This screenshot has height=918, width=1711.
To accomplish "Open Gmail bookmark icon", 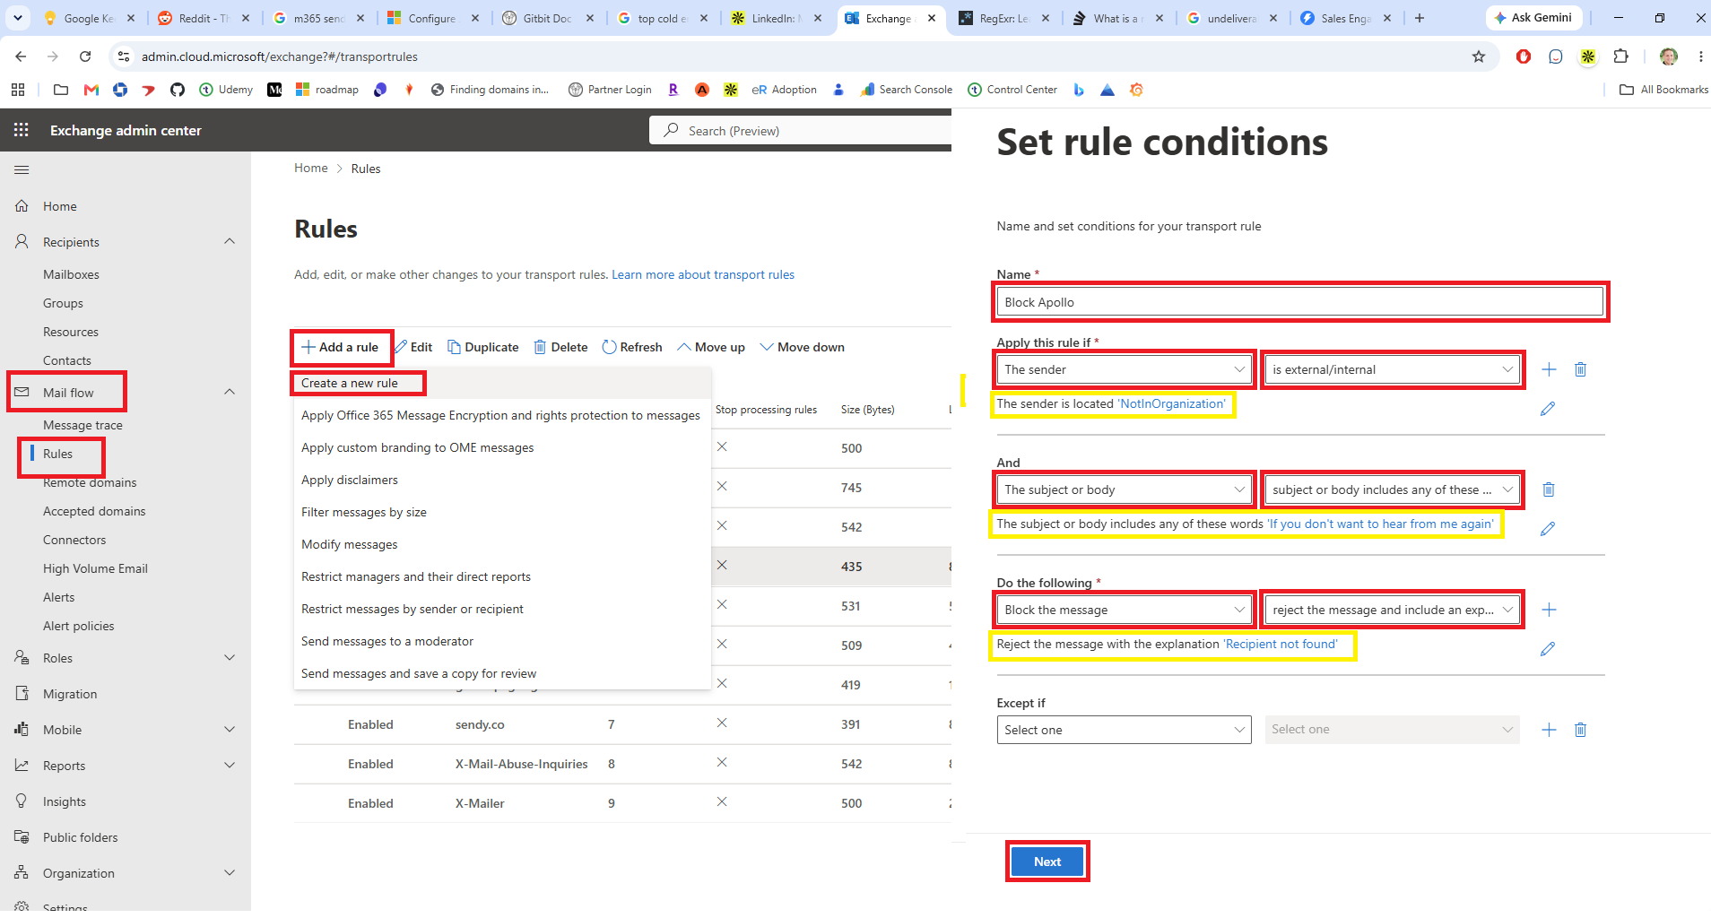I will pyautogui.click(x=91, y=90).
